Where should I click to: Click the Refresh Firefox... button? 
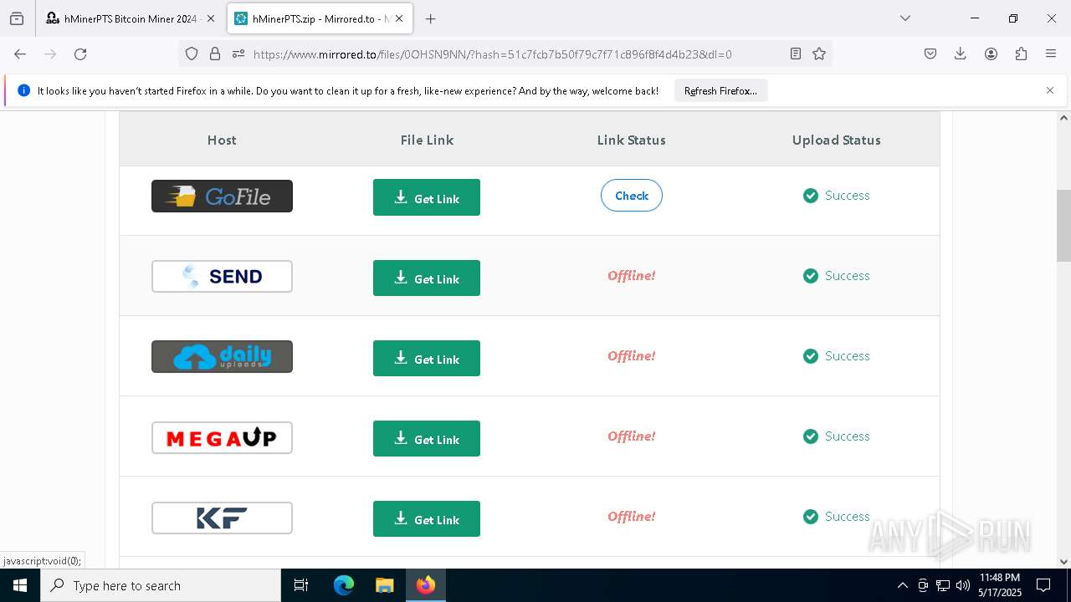click(x=720, y=90)
